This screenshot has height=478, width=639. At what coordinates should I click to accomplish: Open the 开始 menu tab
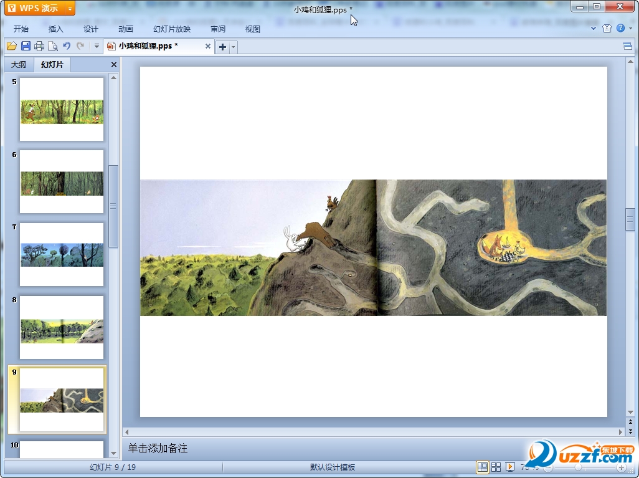(21, 29)
